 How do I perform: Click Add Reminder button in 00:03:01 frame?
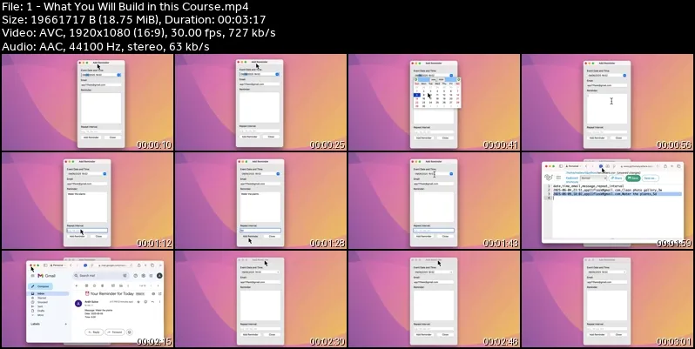(597, 334)
